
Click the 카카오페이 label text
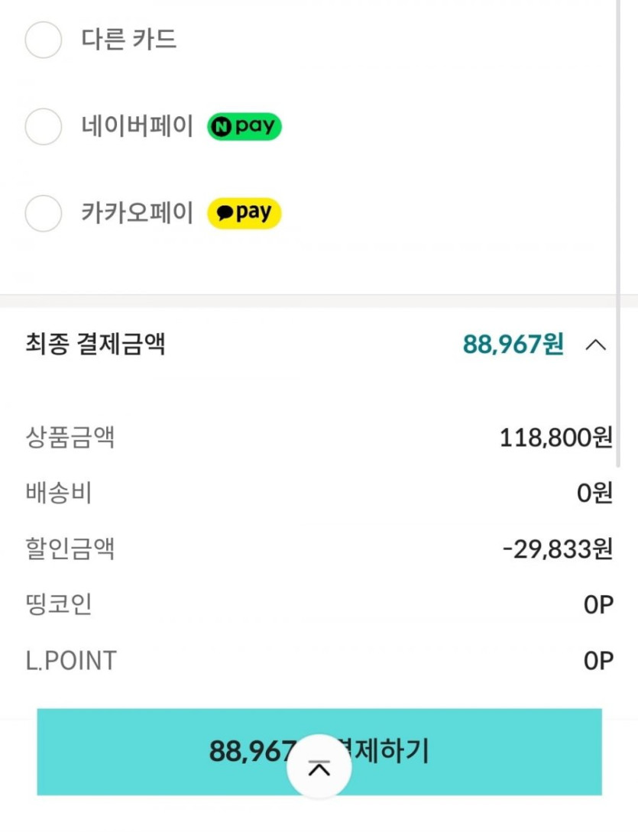[x=138, y=212]
